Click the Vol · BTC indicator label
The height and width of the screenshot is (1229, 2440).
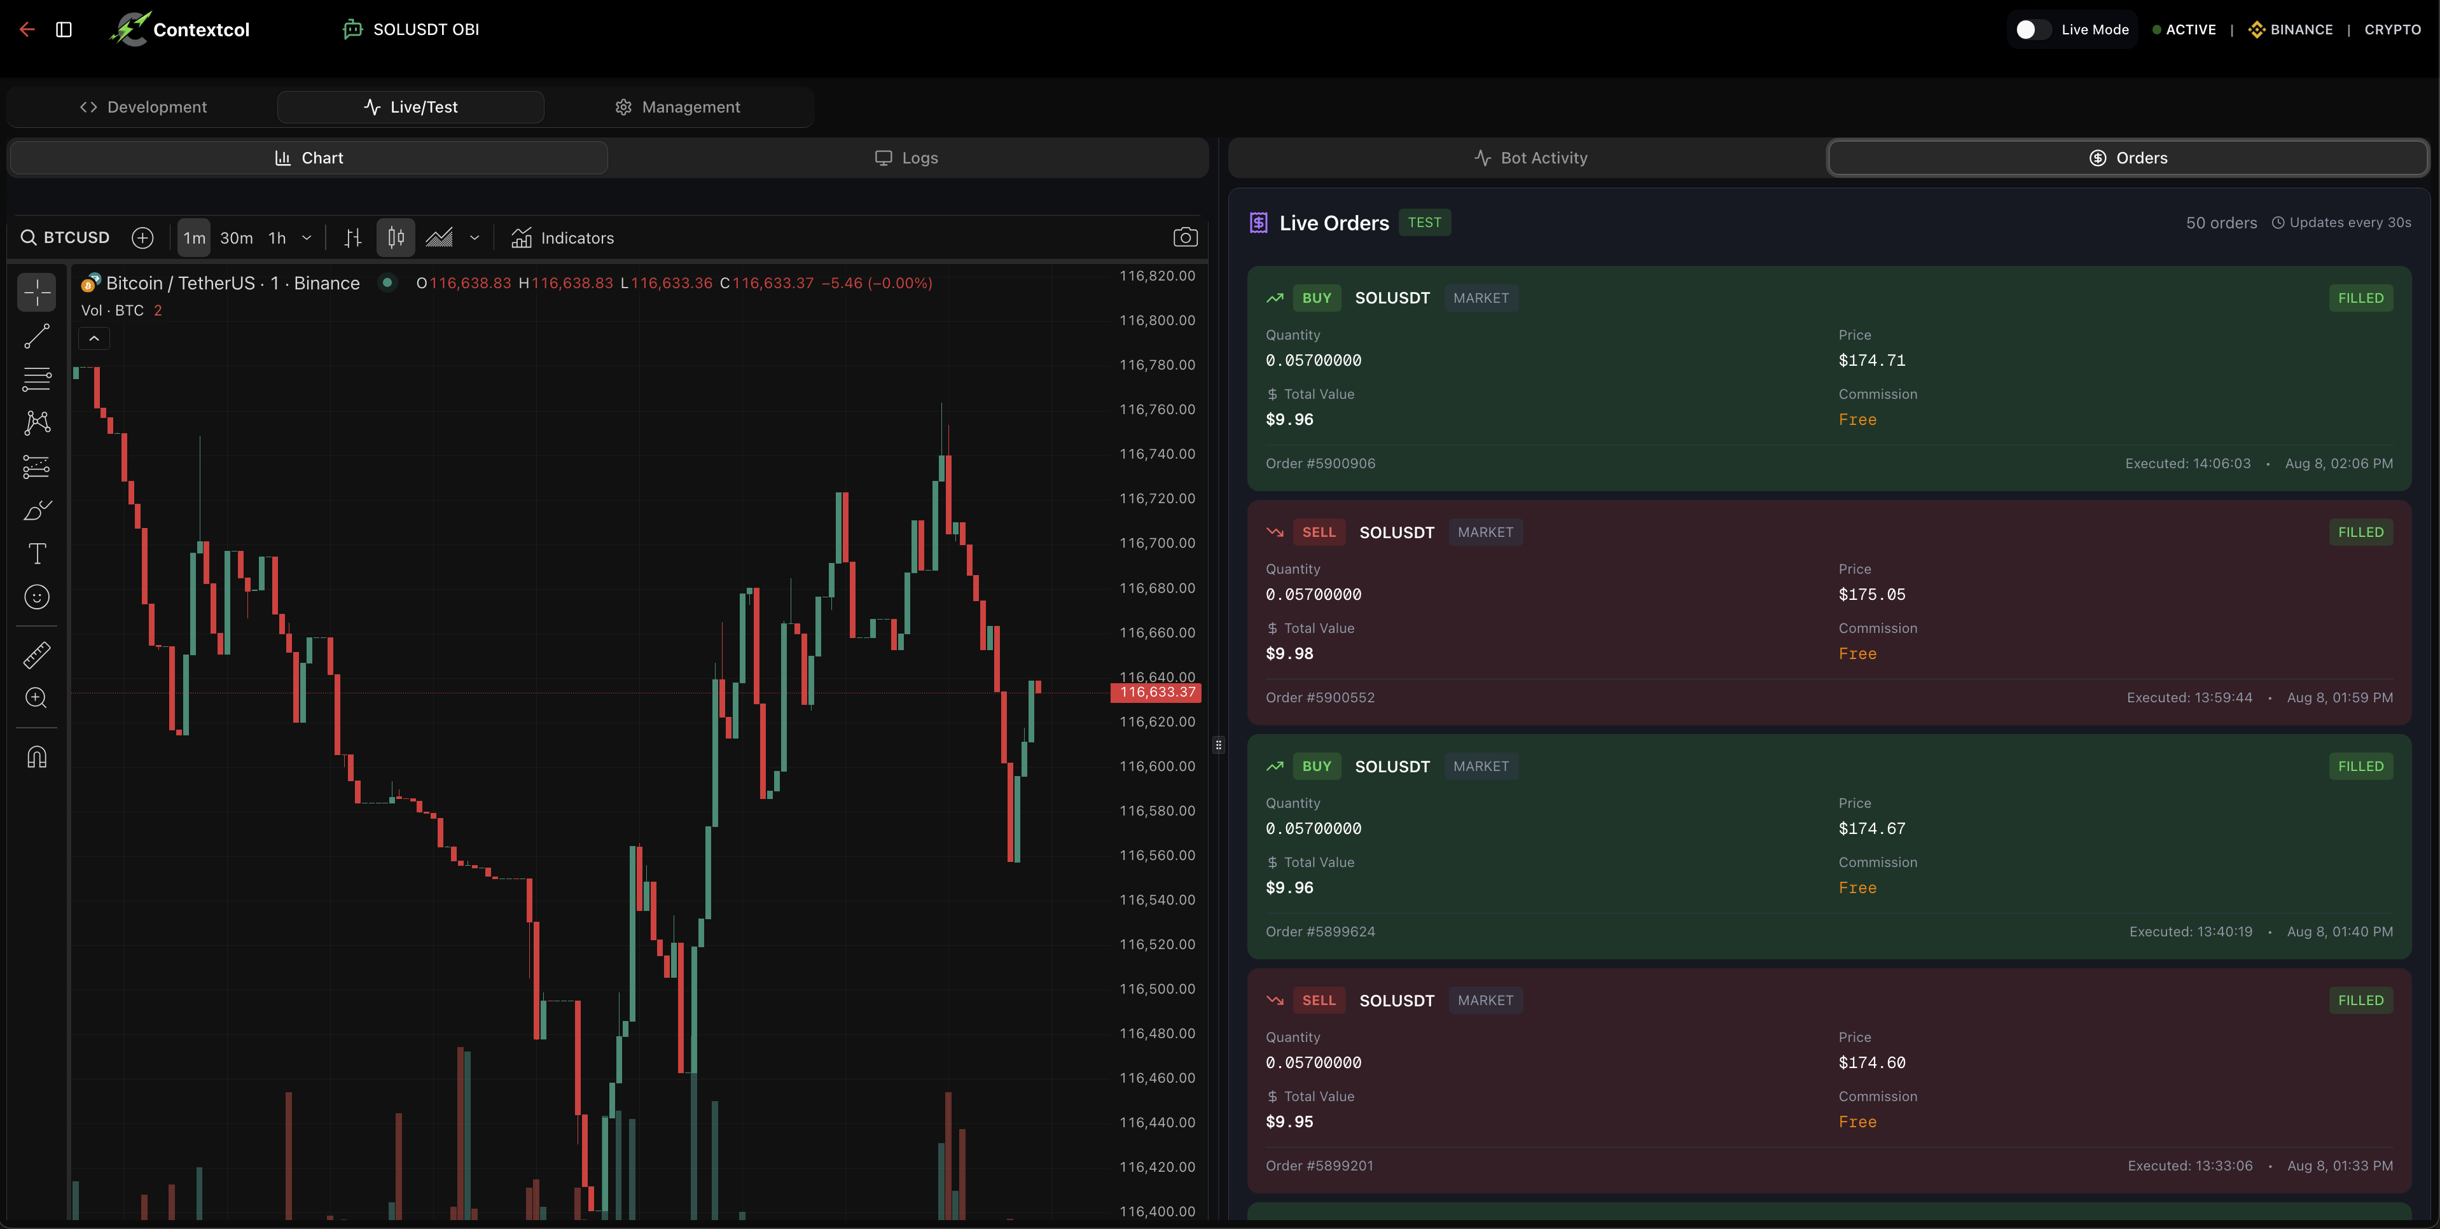[x=113, y=311]
